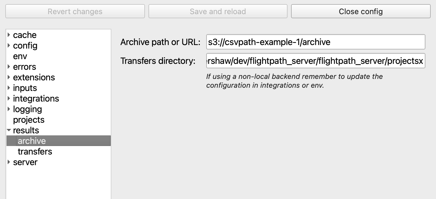Select the logging tree item label
The height and width of the screenshot is (199, 436).
(27, 109)
